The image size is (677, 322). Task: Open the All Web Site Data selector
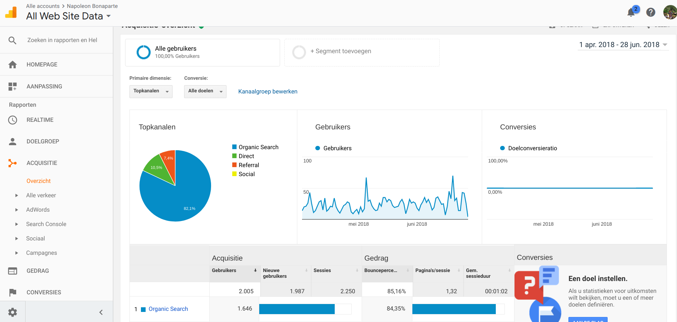tap(68, 16)
